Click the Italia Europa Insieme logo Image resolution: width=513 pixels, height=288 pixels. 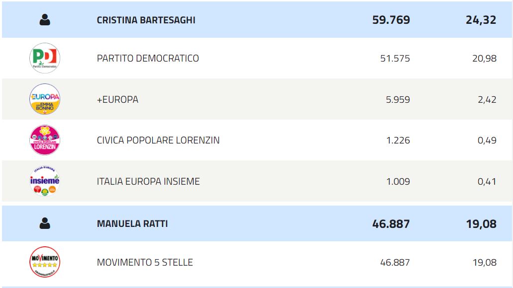click(45, 181)
